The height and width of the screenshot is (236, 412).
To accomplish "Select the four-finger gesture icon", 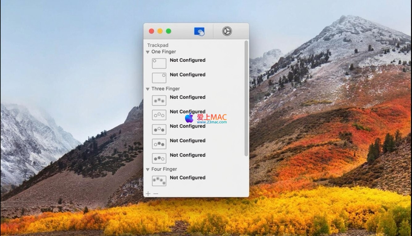I will pyautogui.click(x=159, y=181).
